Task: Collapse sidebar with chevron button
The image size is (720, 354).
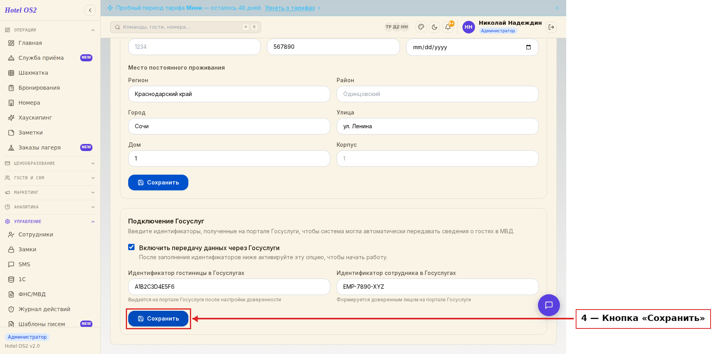Action: pyautogui.click(x=90, y=10)
